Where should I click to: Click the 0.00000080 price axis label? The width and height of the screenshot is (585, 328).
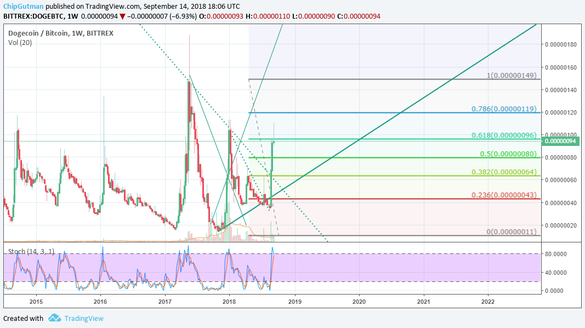pos(561,157)
